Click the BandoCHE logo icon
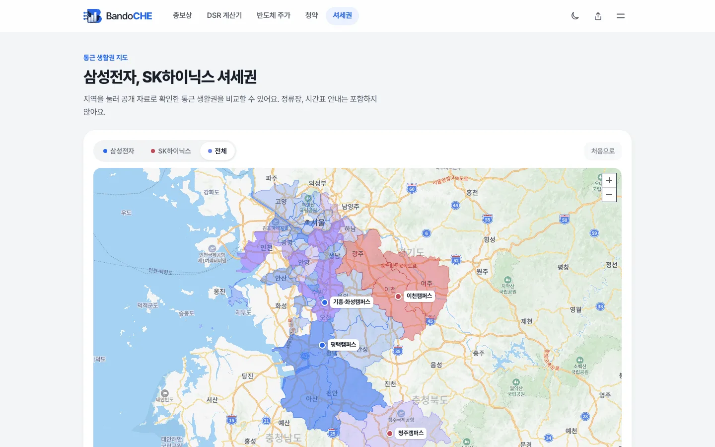This screenshot has width=715, height=447. [x=92, y=16]
